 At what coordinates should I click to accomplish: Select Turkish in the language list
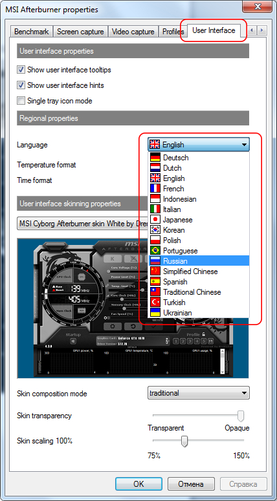[199, 303]
